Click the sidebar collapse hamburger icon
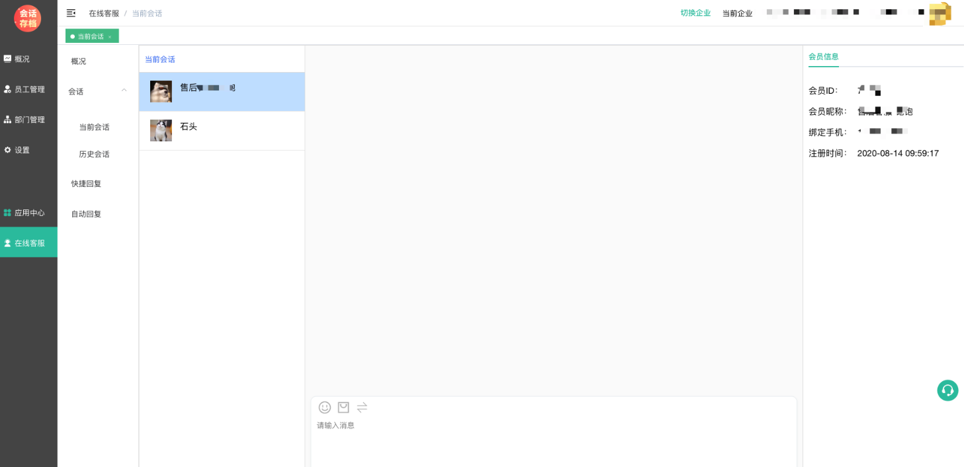This screenshot has height=467, width=964. click(x=71, y=13)
